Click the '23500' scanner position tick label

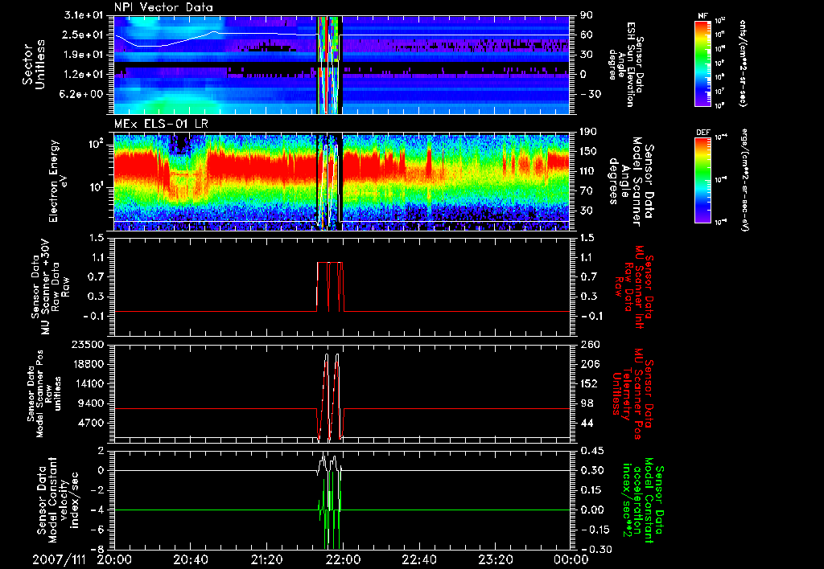click(89, 344)
